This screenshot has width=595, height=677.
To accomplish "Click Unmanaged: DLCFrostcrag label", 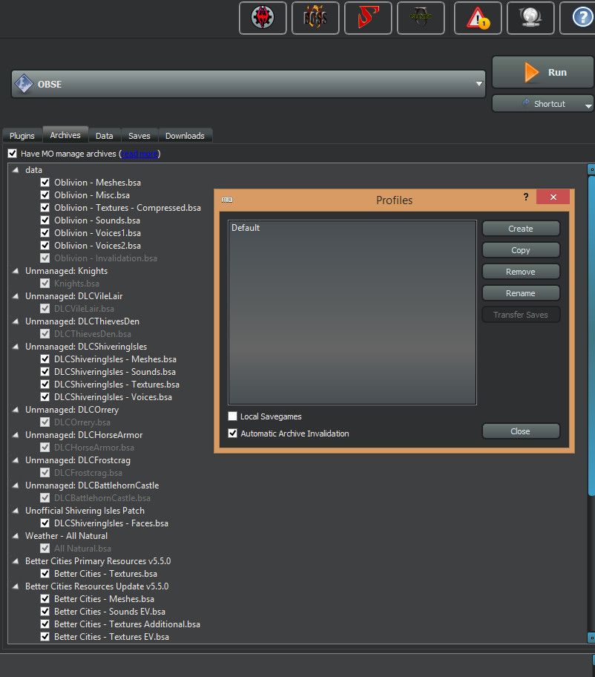I will (x=78, y=459).
